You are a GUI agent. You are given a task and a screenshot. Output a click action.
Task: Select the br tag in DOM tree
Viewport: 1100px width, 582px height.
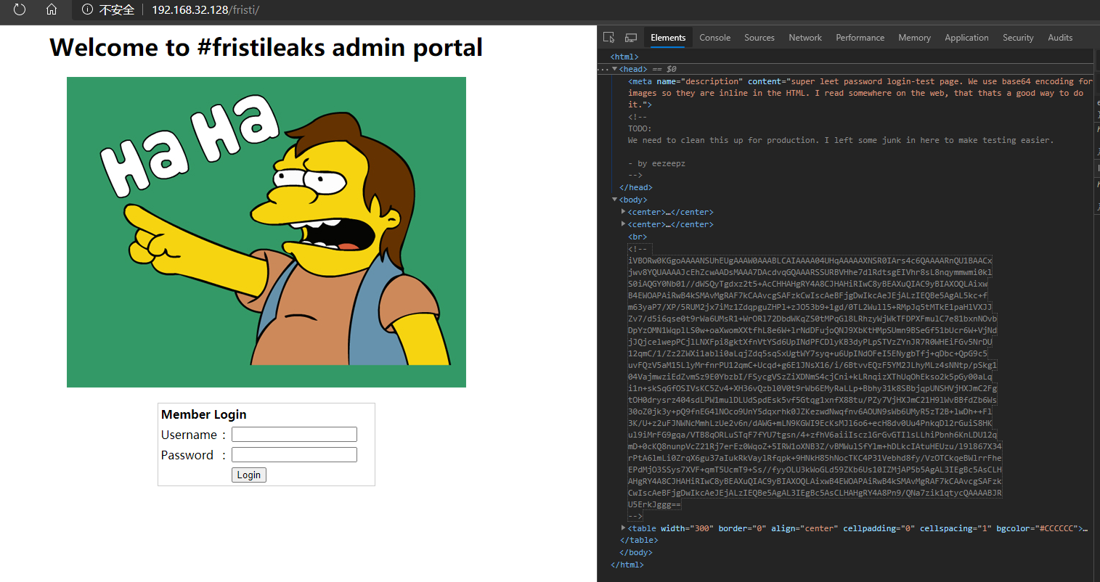pyautogui.click(x=637, y=237)
